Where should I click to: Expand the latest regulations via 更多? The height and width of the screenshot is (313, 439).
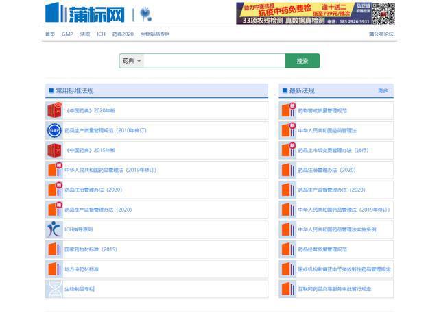point(385,90)
